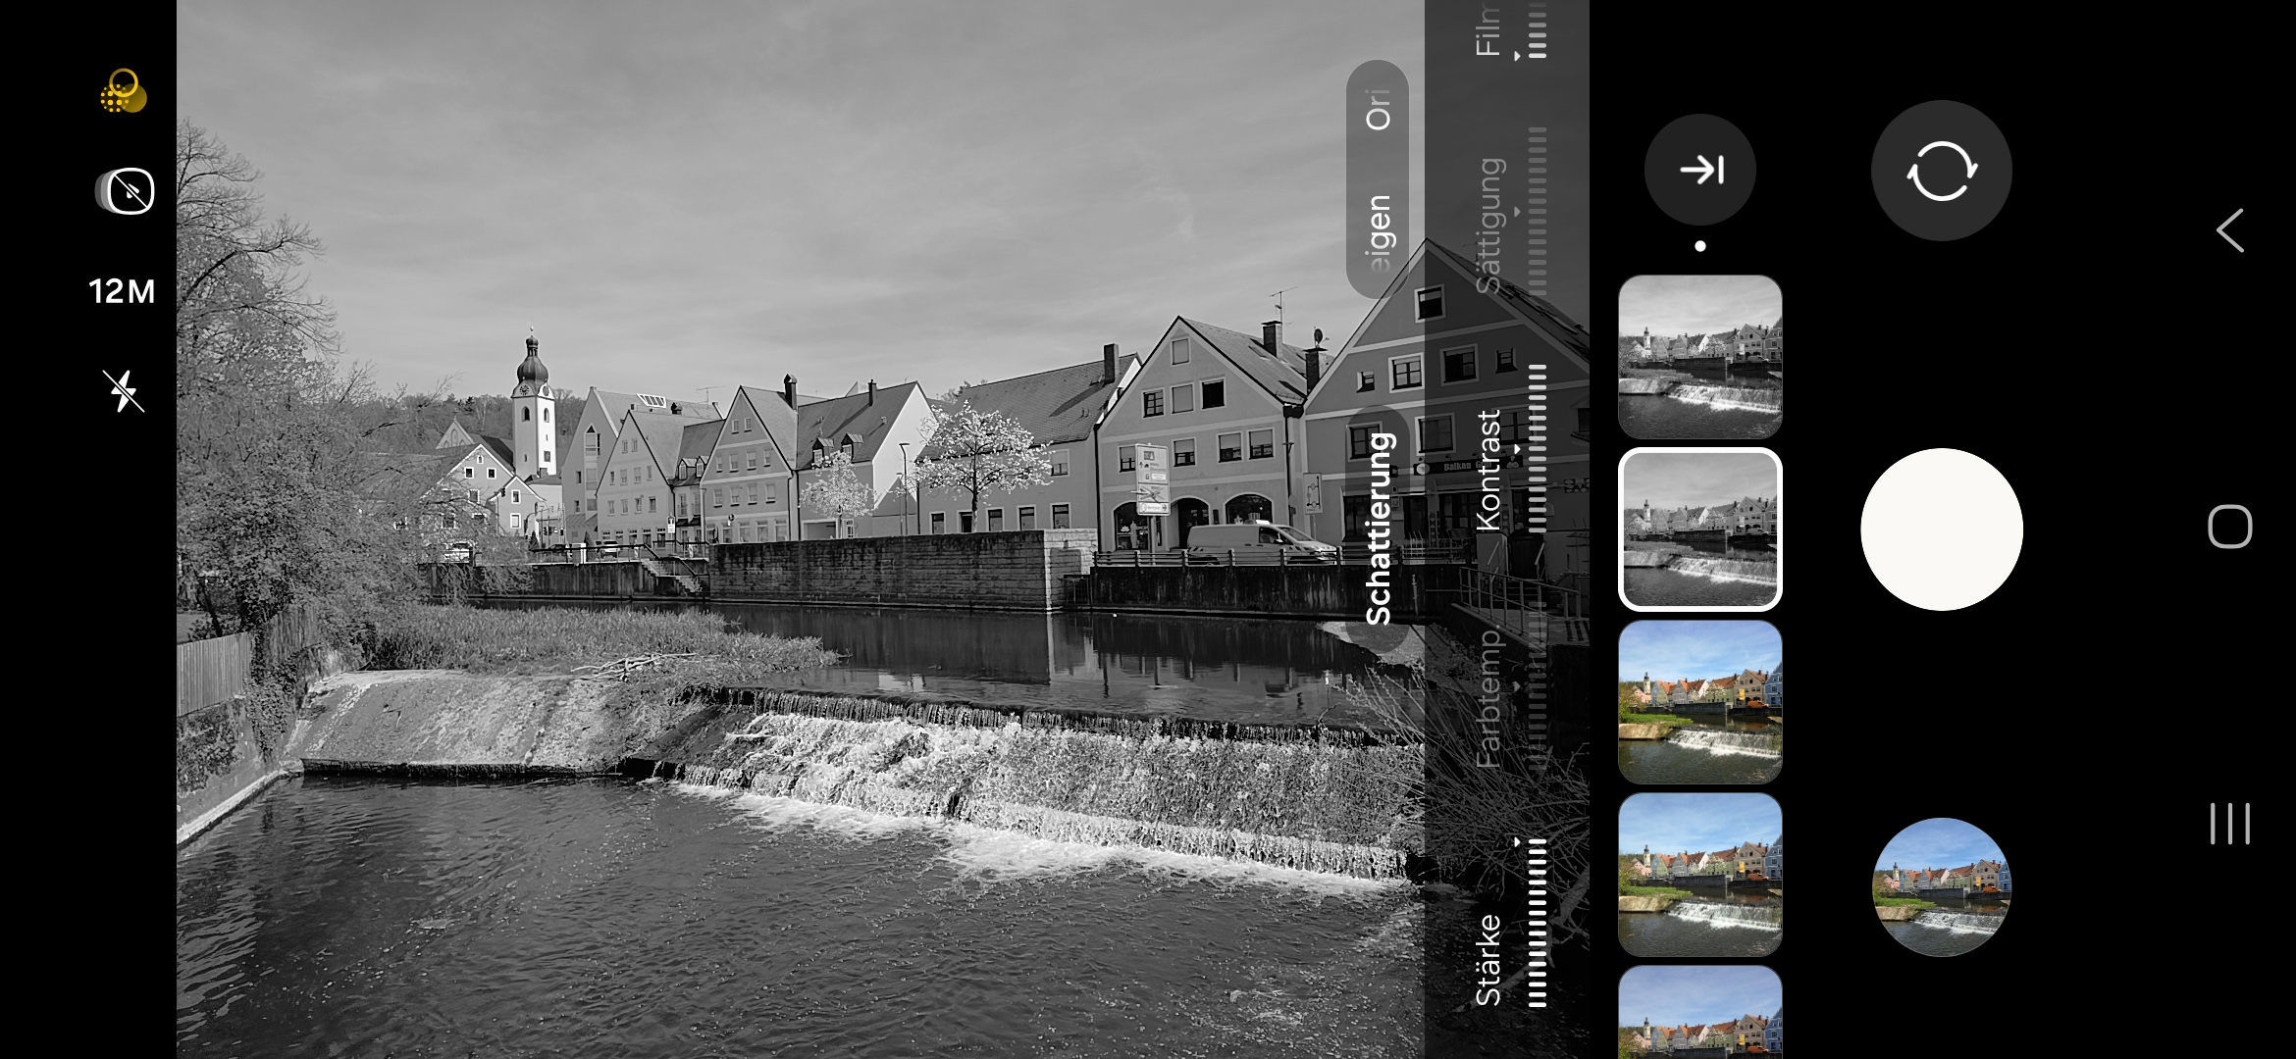Image resolution: width=2296 pixels, height=1059 pixels.
Task: Switch to the Ori filter tab
Action: (1379, 110)
